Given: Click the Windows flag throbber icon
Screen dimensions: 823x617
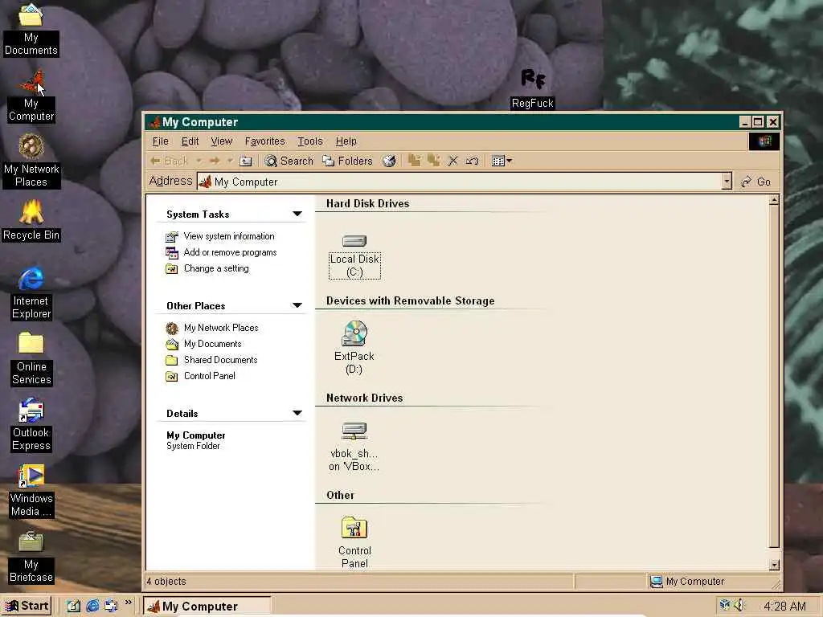Looking at the screenshot, I should [764, 141].
